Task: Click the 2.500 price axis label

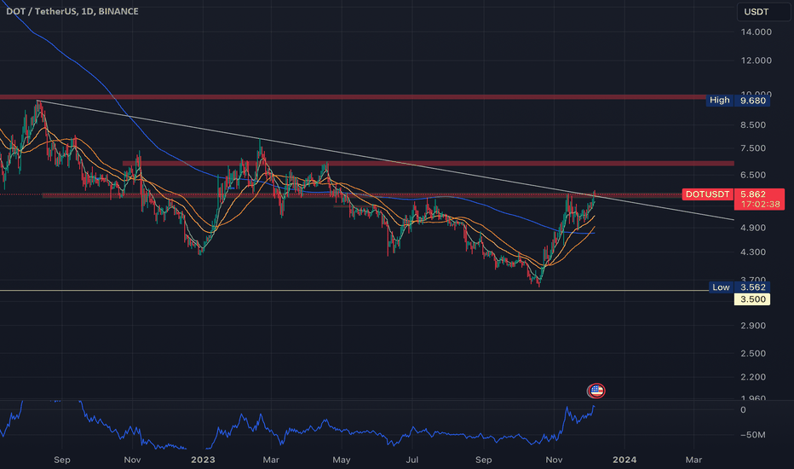Action: (753, 353)
